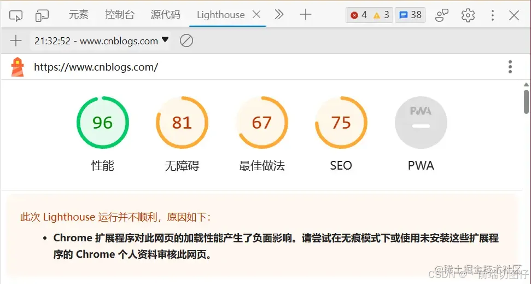Open the feedback people icon
531x284 pixels.
click(442, 15)
